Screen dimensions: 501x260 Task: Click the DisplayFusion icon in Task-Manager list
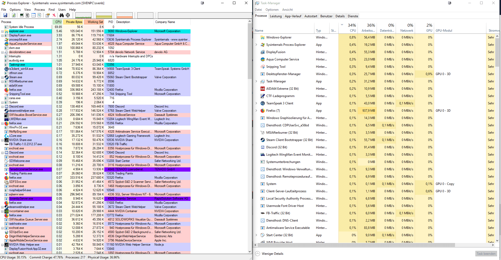pyautogui.click(x=262, y=52)
